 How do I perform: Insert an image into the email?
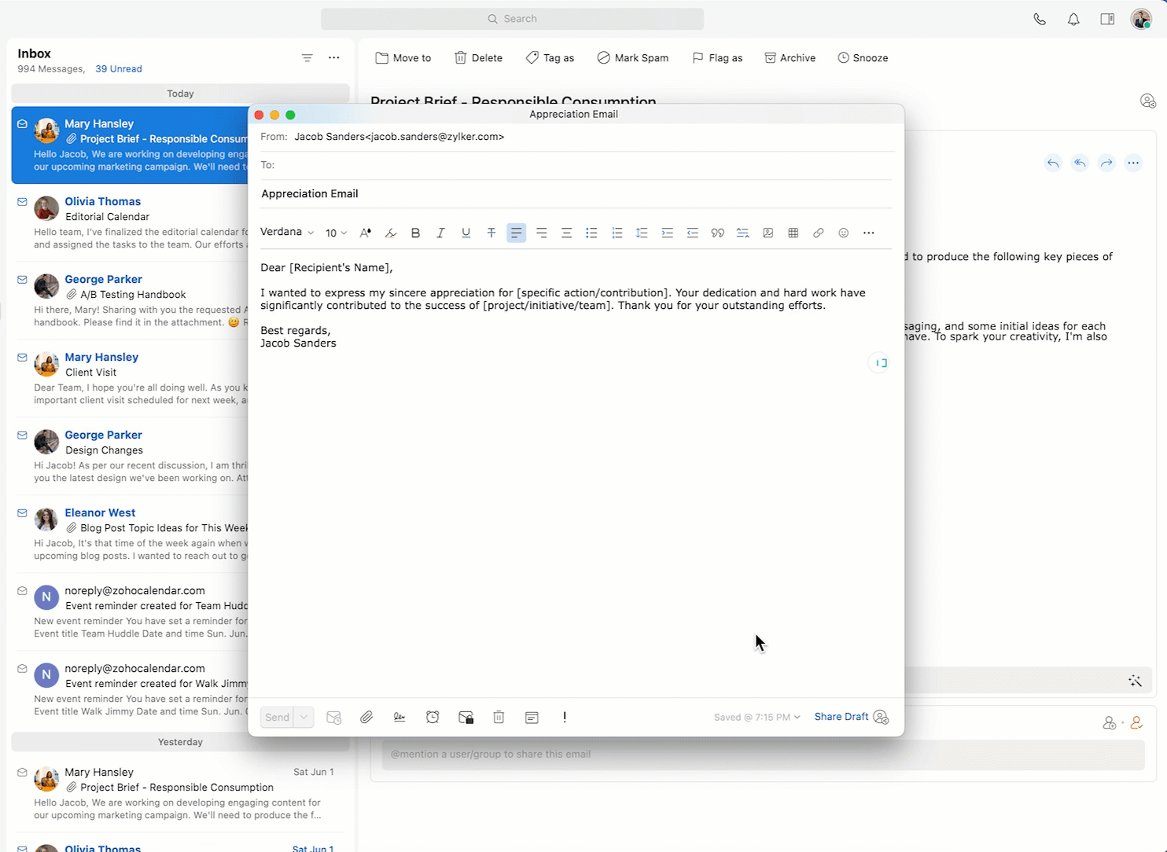[768, 233]
